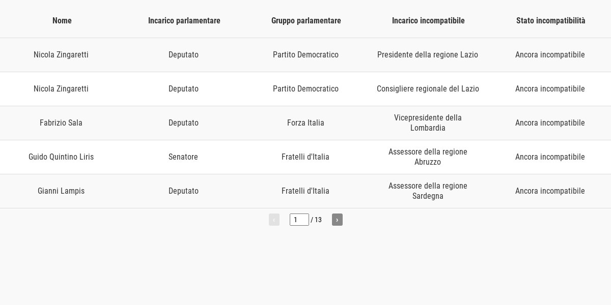Image resolution: width=611 pixels, height=305 pixels.
Task: Go to the next page arrow
Action: pyautogui.click(x=337, y=220)
